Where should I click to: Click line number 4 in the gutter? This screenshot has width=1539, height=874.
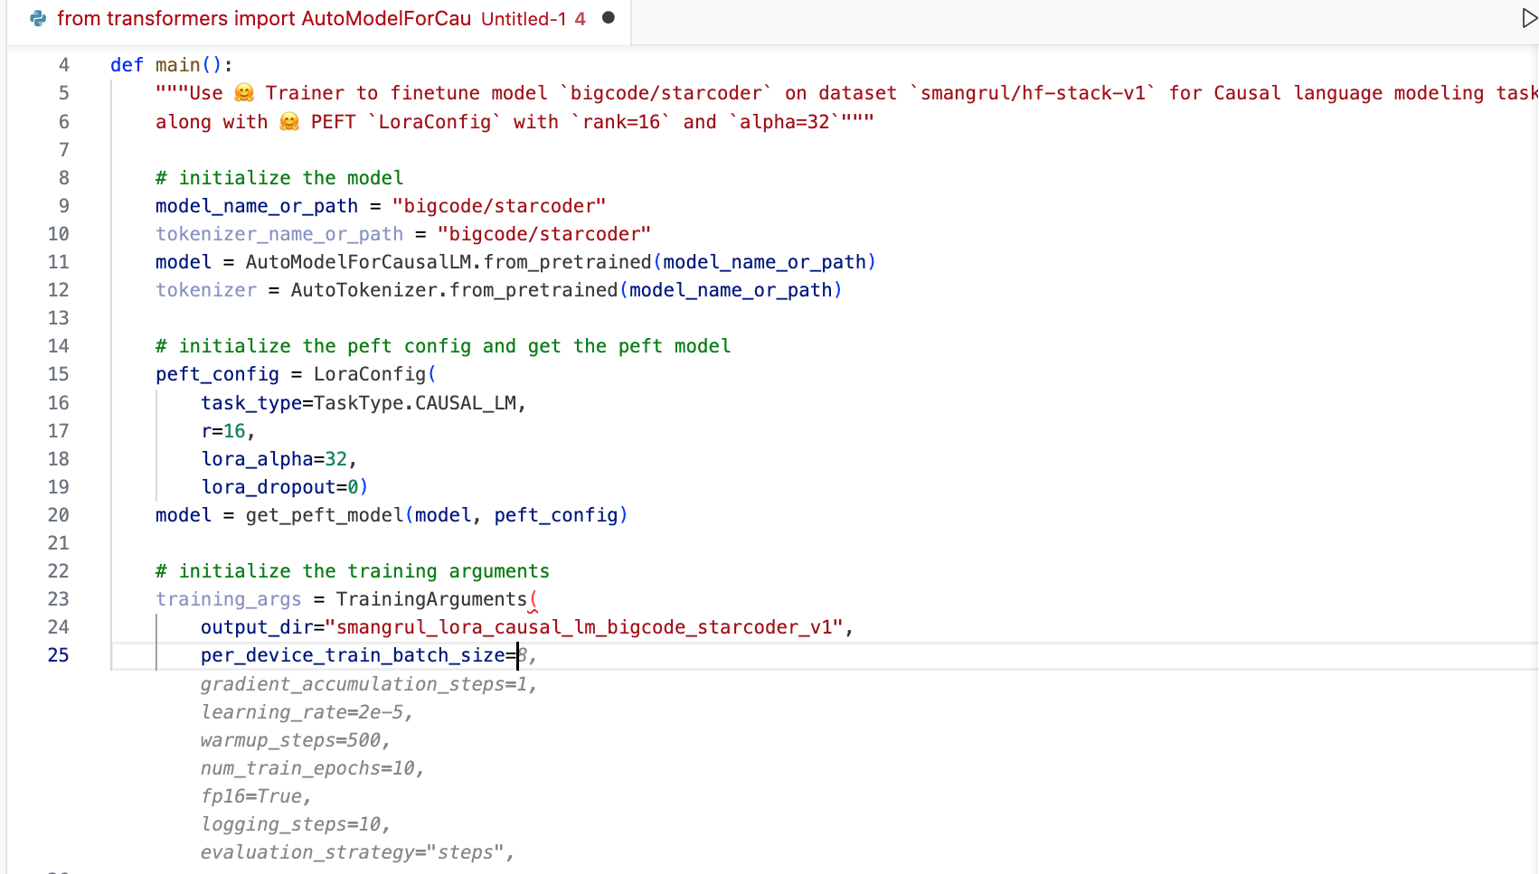tap(63, 65)
